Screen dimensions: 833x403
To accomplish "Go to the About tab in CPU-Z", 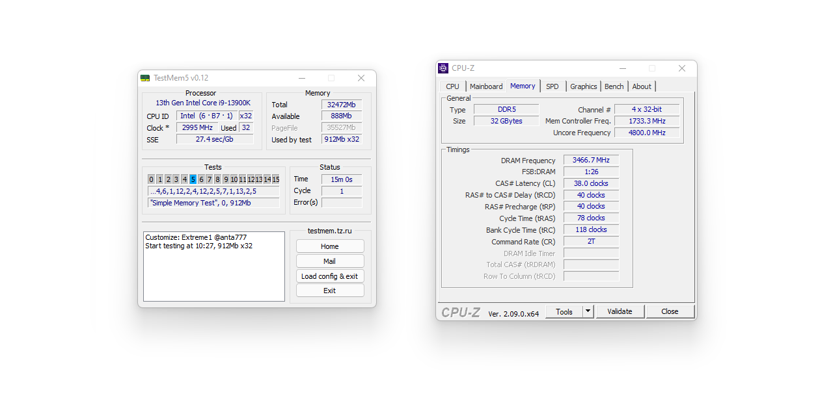I will tap(642, 86).
